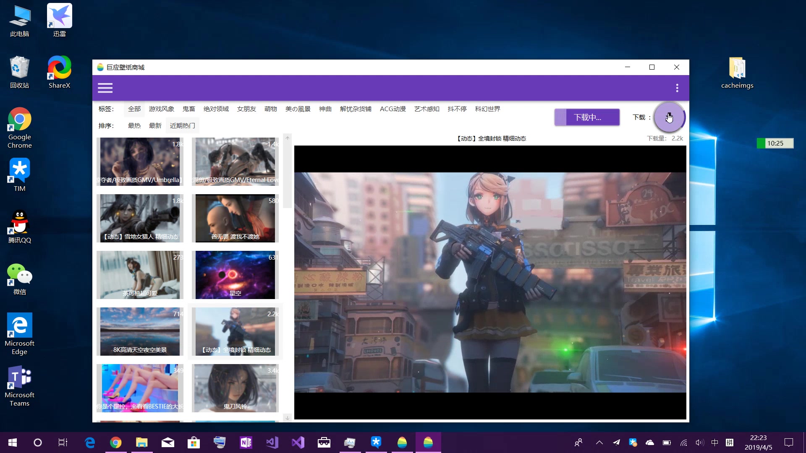Expand the 近期热门 trending section

[182, 125]
